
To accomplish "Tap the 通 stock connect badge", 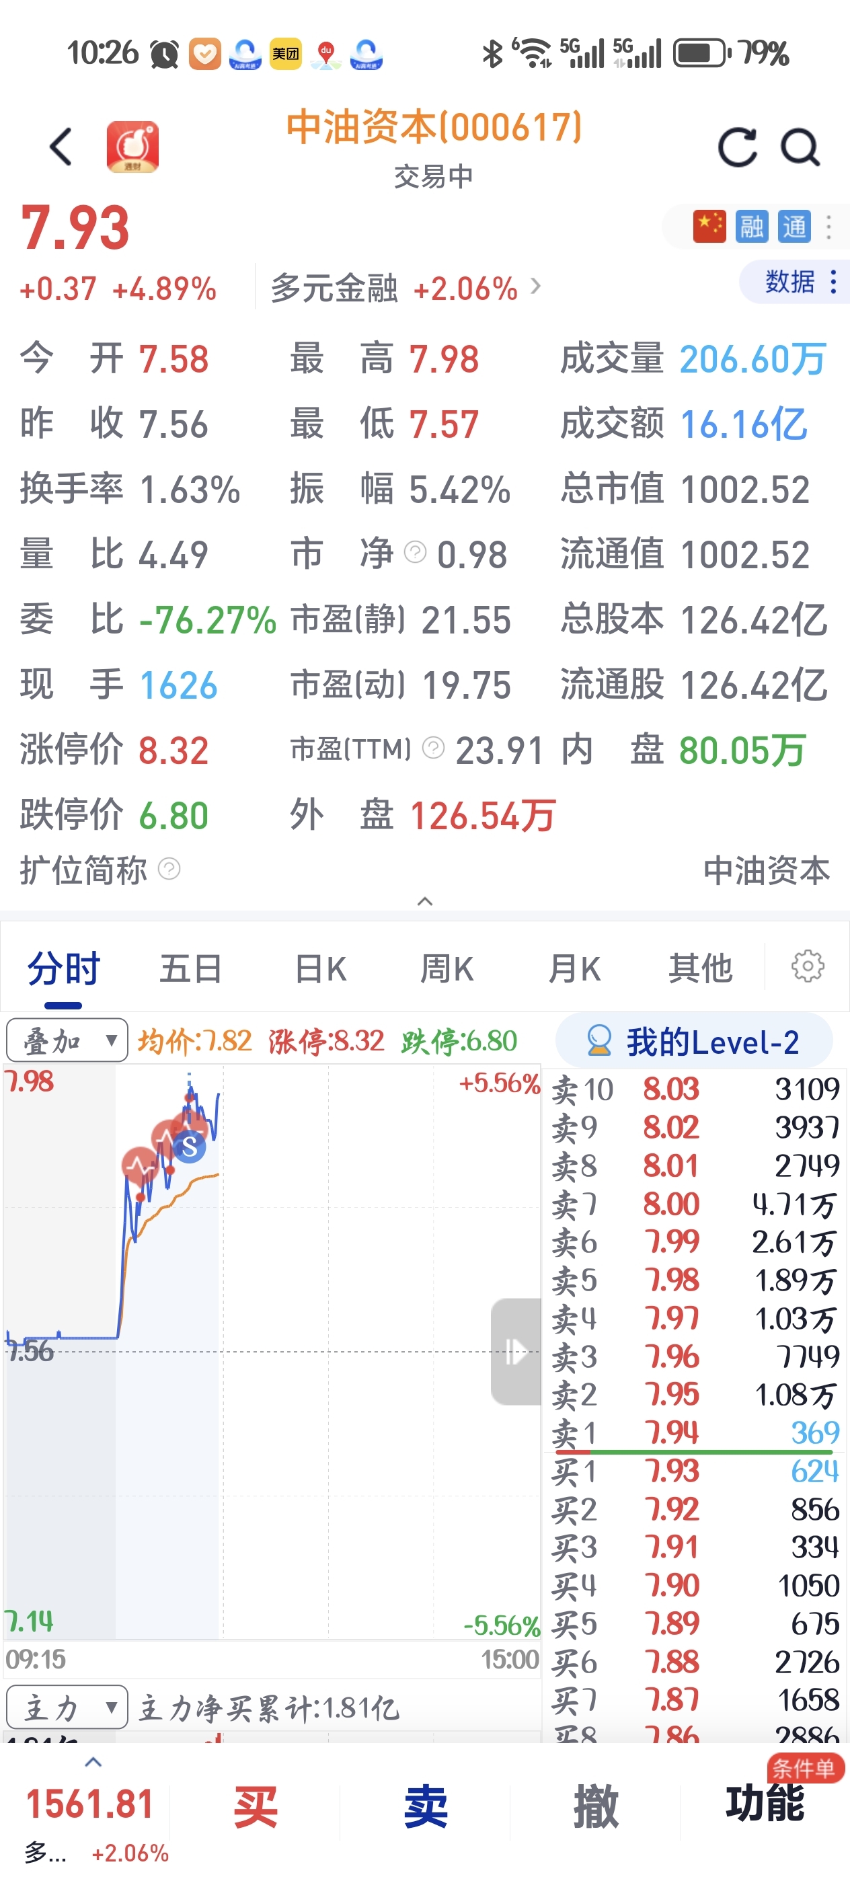I will [794, 227].
